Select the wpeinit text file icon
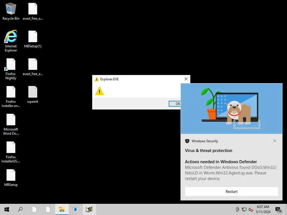The image size is (287, 215). tap(33, 95)
